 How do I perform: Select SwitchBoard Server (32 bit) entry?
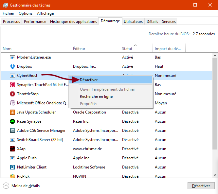(x=40, y=140)
